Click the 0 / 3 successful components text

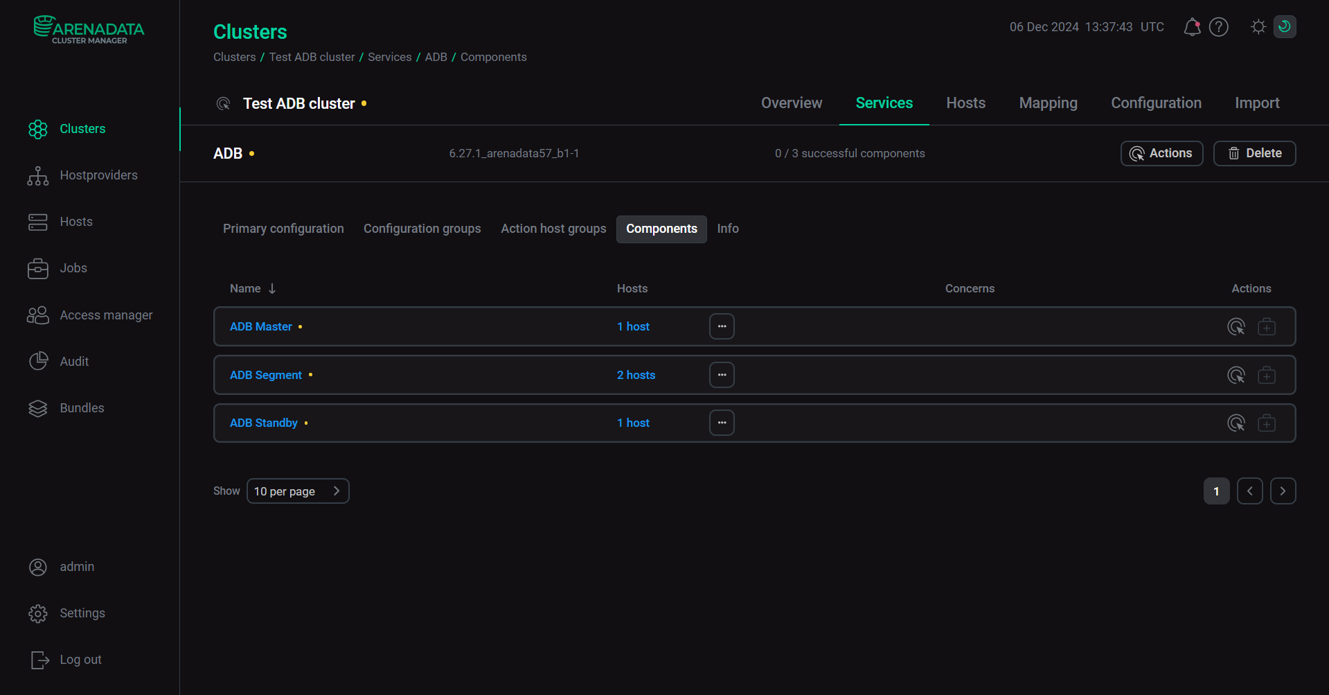(850, 153)
